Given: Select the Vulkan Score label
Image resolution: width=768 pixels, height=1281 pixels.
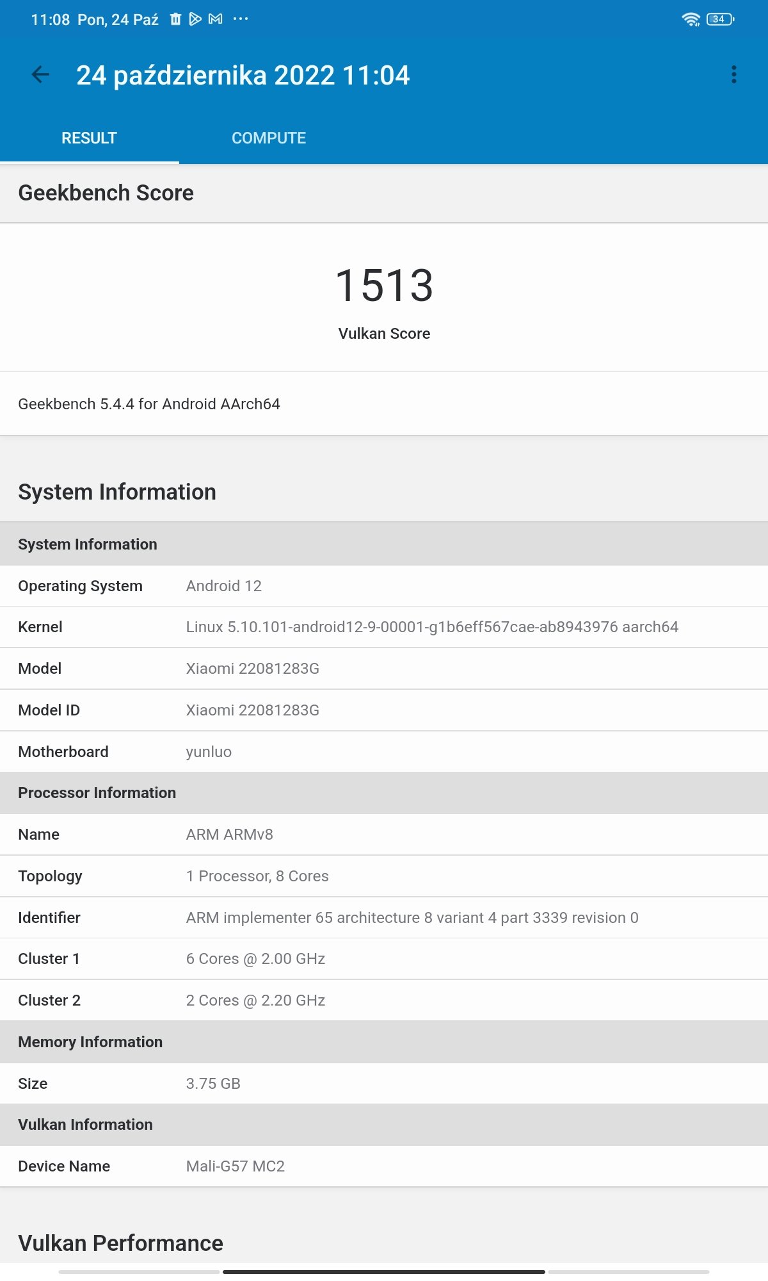Looking at the screenshot, I should tap(384, 334).
